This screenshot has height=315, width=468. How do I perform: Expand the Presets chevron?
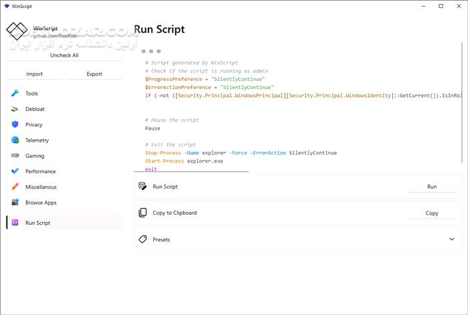[451, 239]
